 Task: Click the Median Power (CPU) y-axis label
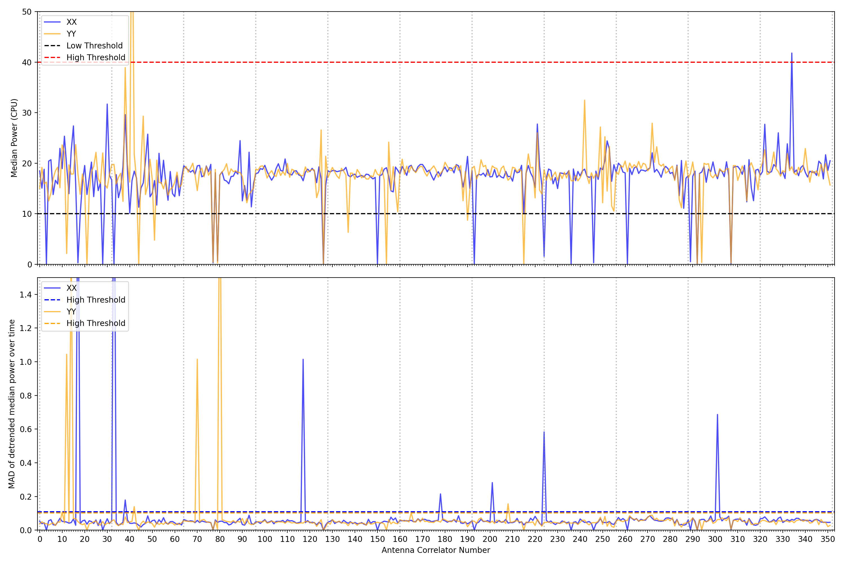coord(14,138)
